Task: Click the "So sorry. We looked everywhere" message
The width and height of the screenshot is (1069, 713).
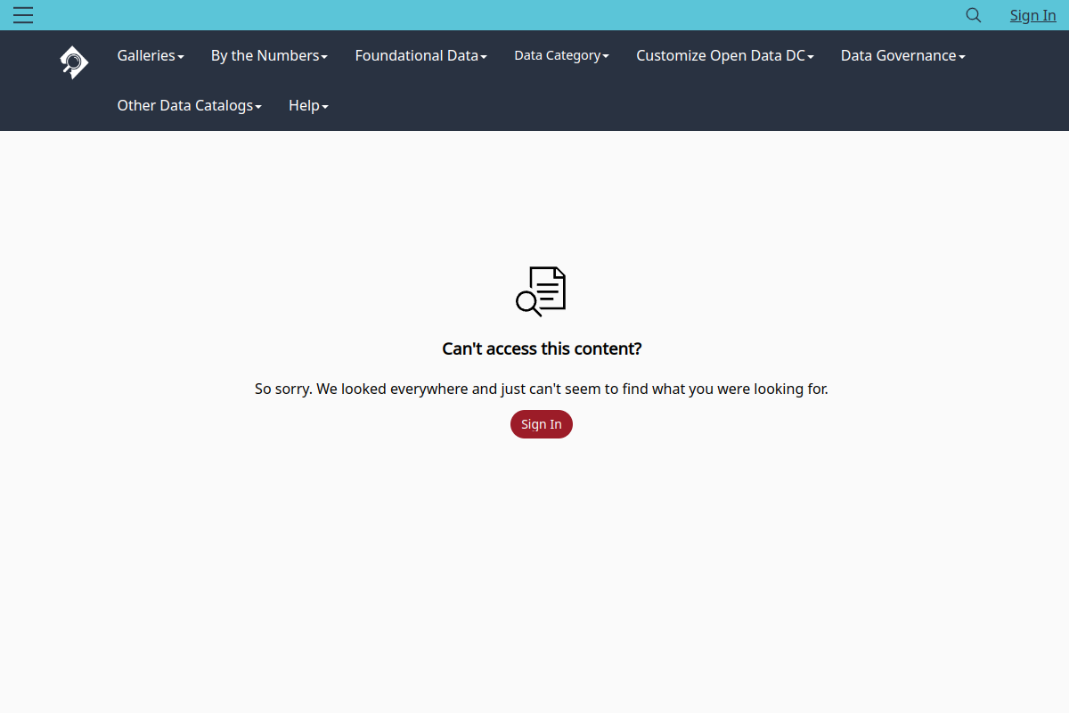Action: pos(542,389)
